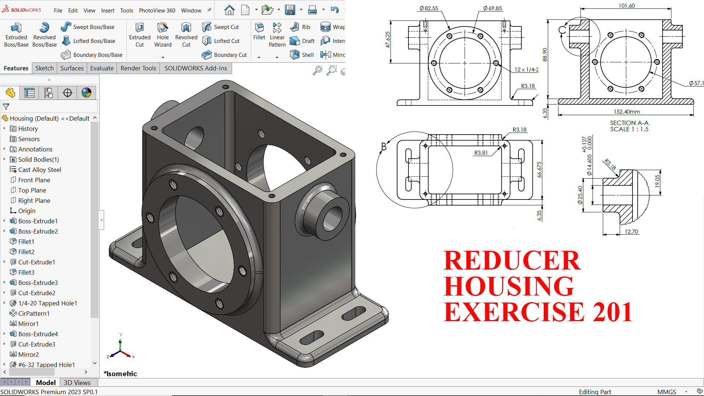Image resolution: width=704 pixels, height=396 pixels.
Task: Select the Revolved Boss/Base tool
Action: (x=44, y=35)
